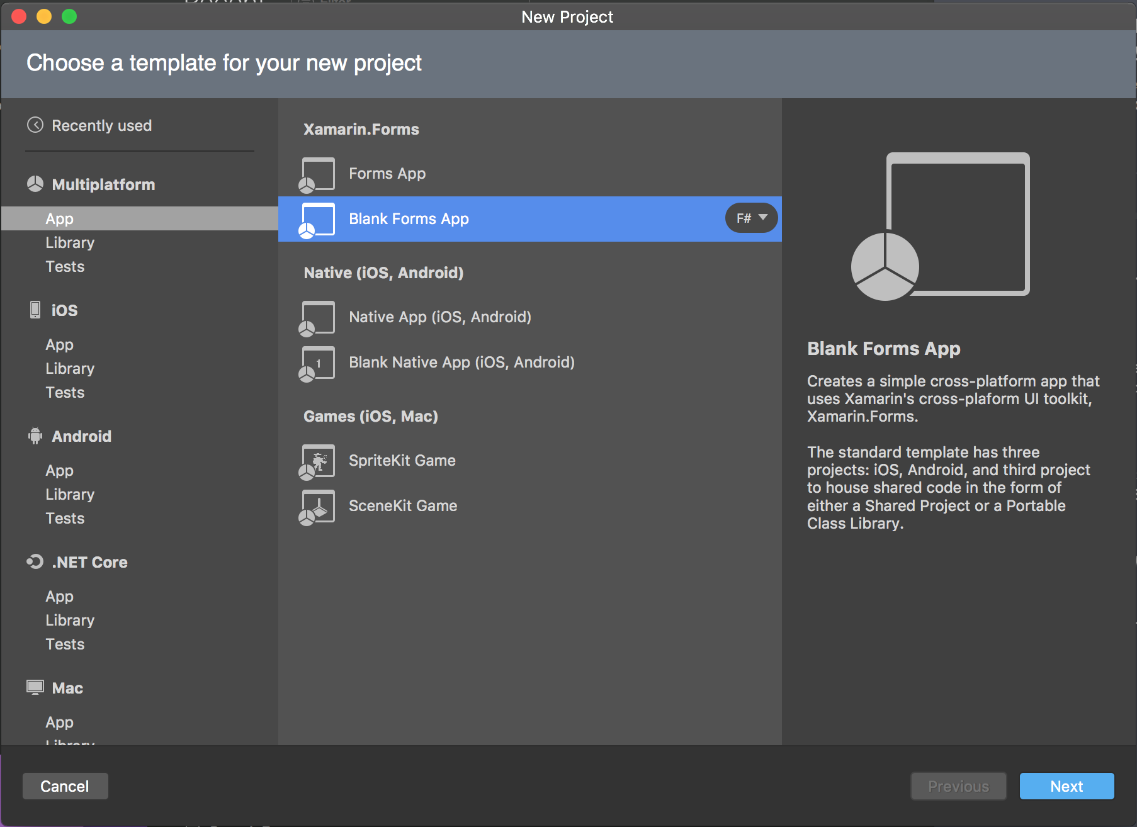Click the Native App template icon
Viewport: 1137px width, 827px height.
[x=317, y=318]
